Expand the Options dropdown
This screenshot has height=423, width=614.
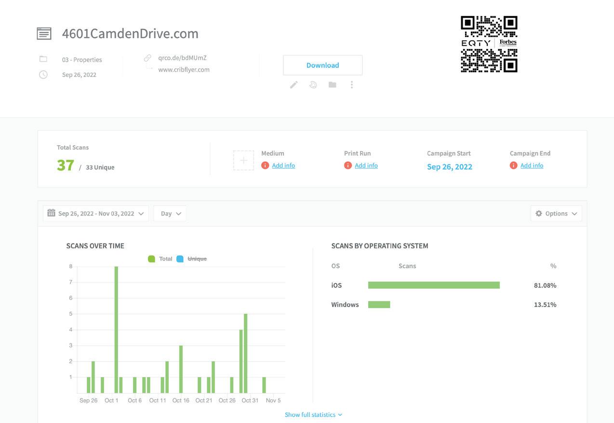tap(556, 214)
